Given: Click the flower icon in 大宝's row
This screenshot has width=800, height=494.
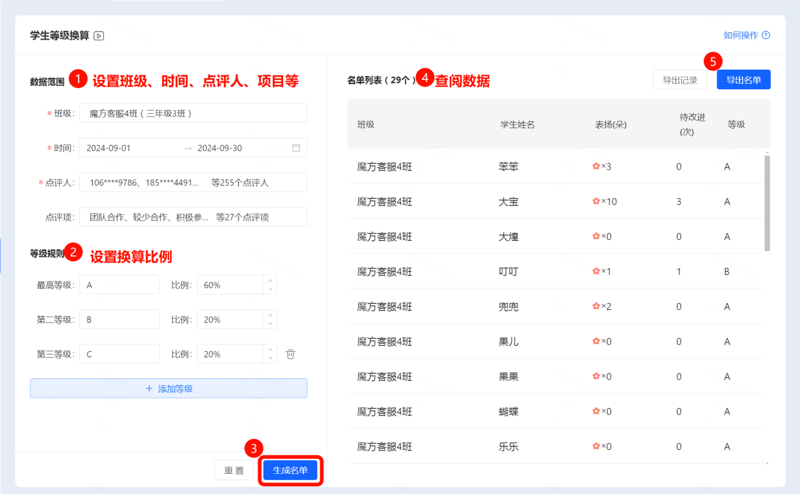Looking at the screenshot, I should click(596, 202).
